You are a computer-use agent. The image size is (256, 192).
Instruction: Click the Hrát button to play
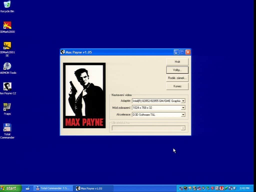pyautogui.click(x=177, y=62)
